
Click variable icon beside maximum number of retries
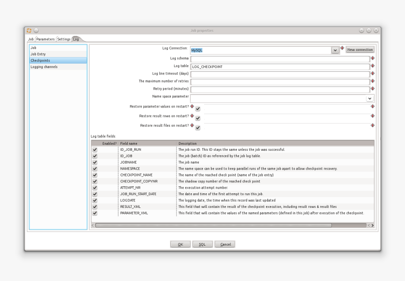373,81
